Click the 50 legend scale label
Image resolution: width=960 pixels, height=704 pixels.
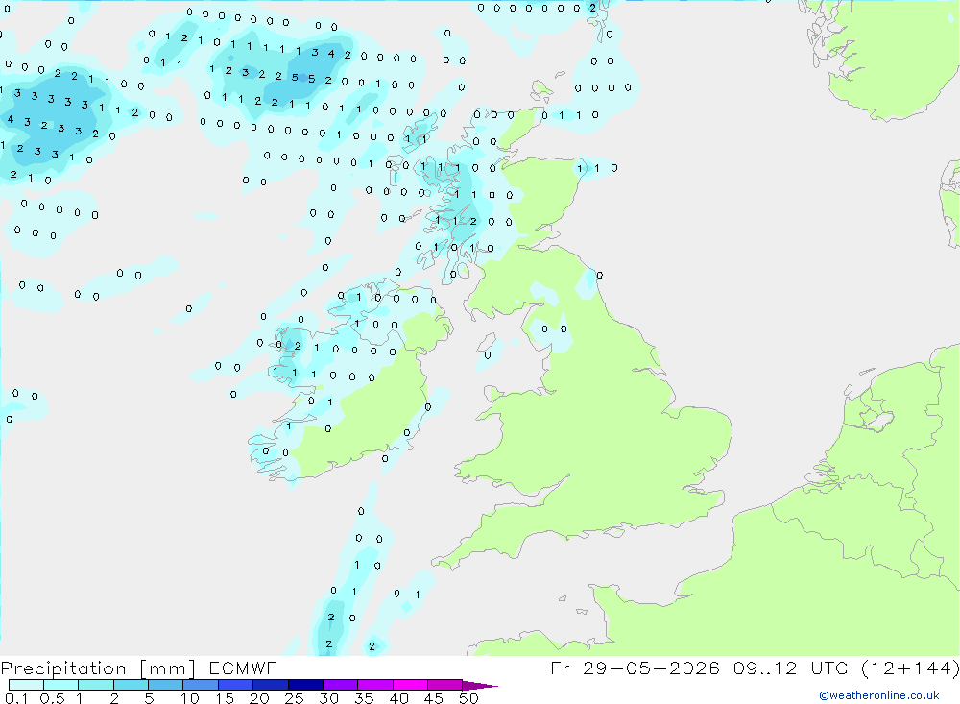468,698
